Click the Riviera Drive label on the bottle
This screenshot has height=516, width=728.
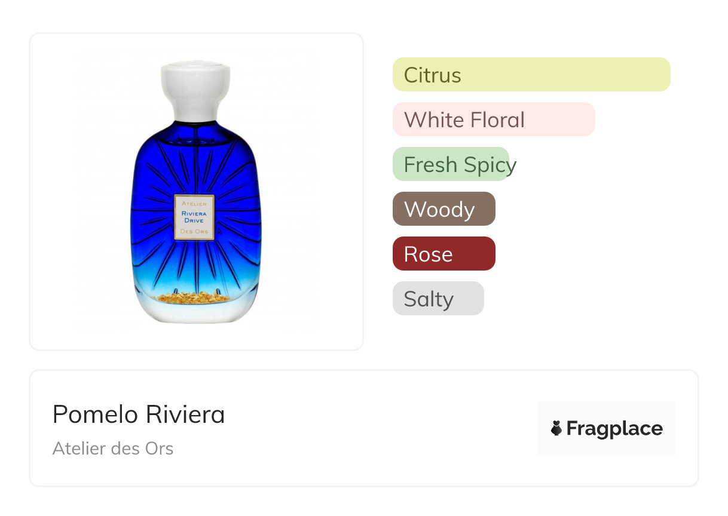pyautogui.click(x=194, y=216)
